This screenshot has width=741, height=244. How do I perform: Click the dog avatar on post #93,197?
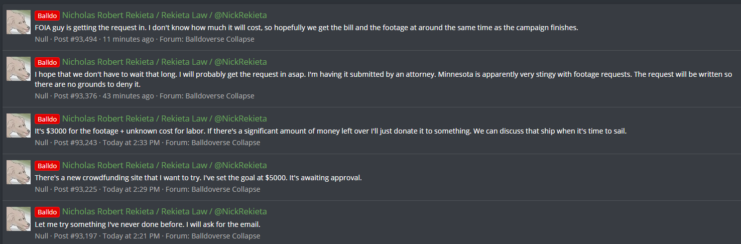click(x=18, y=219)
